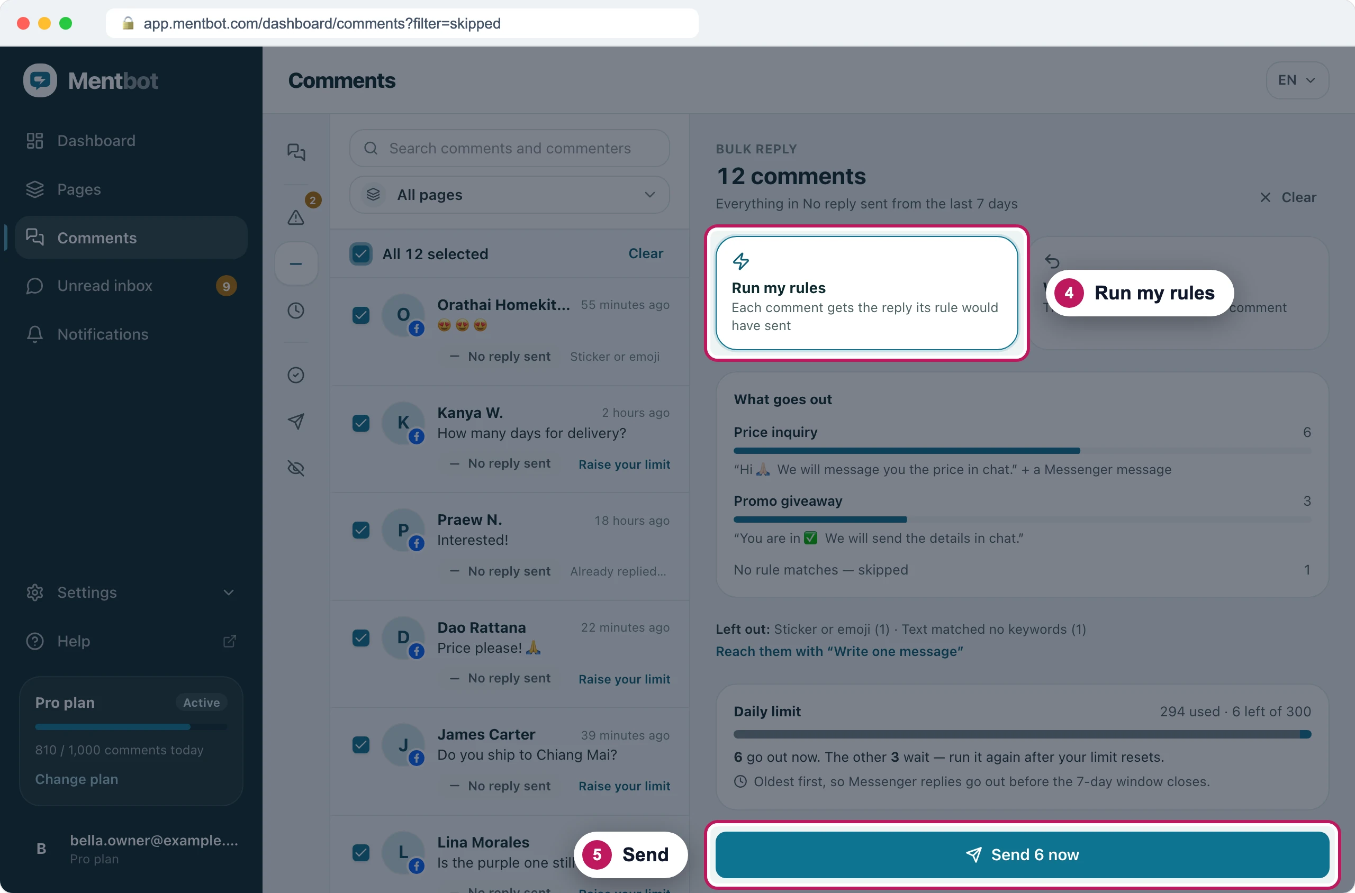Uncheck the All 12 selected checkbox
The image size is (1355, 893).
(x=360, y=253)
